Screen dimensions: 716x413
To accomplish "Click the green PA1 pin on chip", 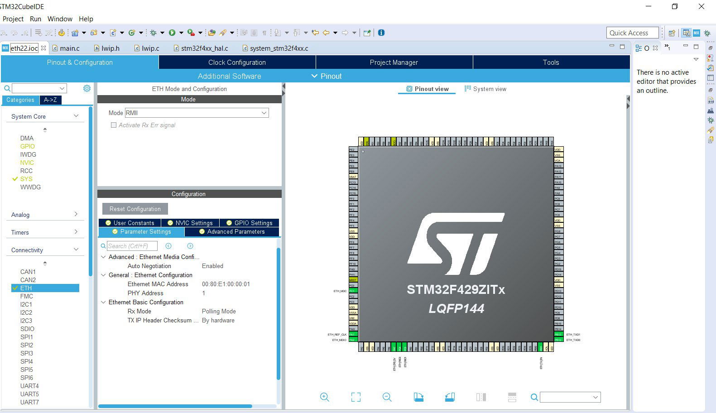I will [x=353, y=334].
